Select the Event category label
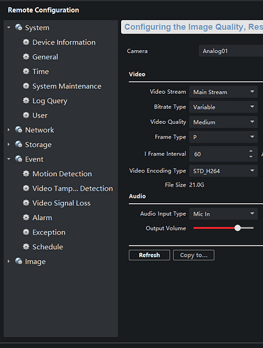The height and width of the screenshot is (348, 263). pyautogui.click(x=34, y=159)
